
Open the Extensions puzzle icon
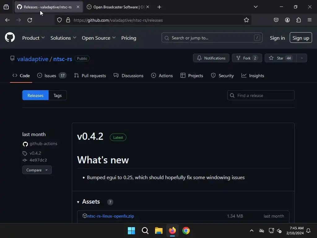pyautogui.click(x=298, y=20)
